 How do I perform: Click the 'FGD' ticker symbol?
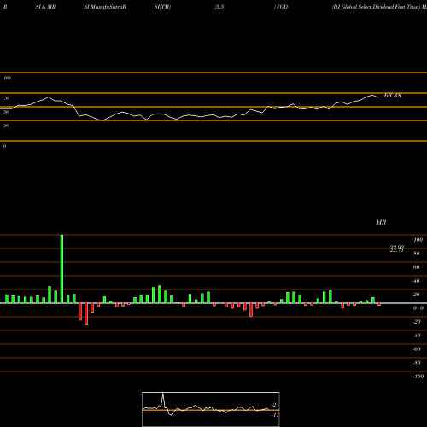tap(282, 7)
